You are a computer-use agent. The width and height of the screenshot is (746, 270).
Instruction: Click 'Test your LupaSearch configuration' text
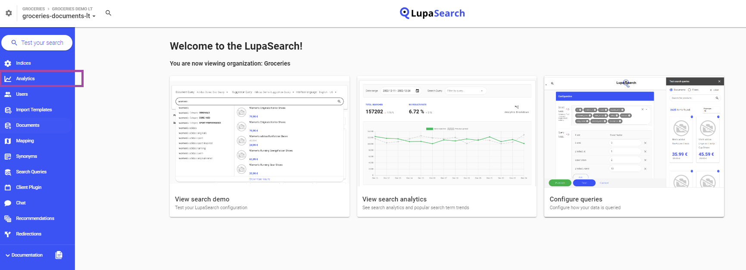(211, 207)
